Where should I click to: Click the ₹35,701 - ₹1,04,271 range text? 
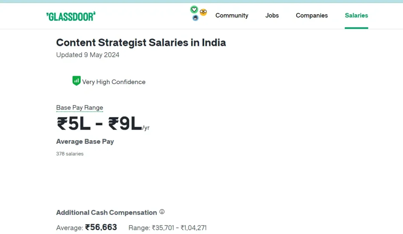click(x=179, y=228)
